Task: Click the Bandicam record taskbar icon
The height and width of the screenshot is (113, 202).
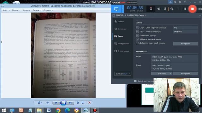Action: (x=95, y=110)
